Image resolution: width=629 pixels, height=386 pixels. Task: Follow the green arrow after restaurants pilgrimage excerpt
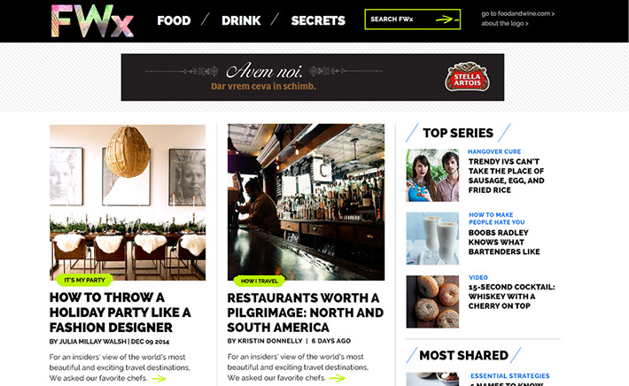point(337,377)
